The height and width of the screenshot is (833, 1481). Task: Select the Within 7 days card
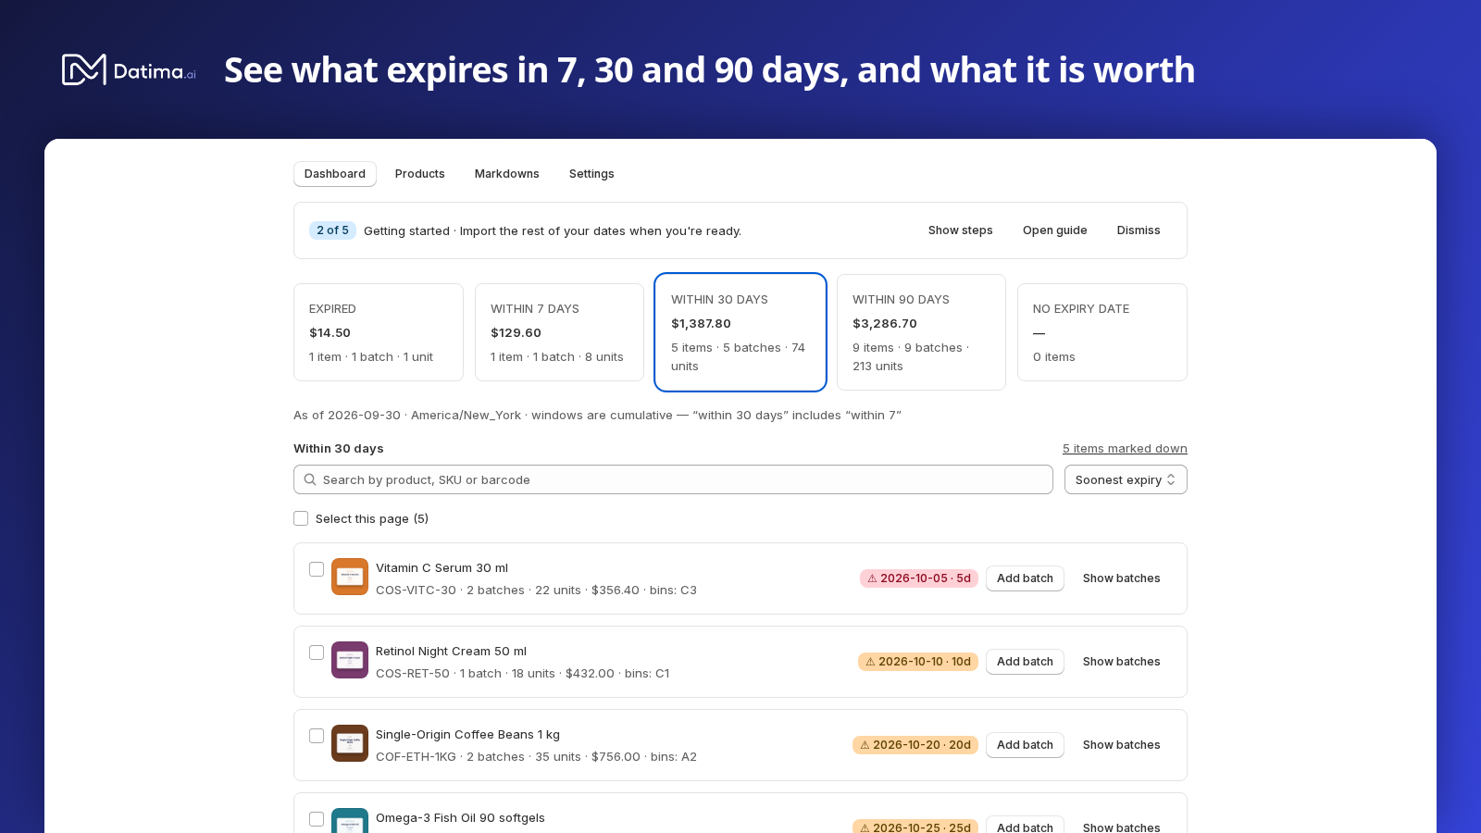click(x=559, y=332)
